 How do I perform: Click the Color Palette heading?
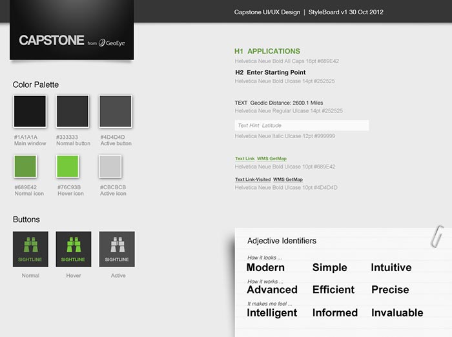click(36, 85)
